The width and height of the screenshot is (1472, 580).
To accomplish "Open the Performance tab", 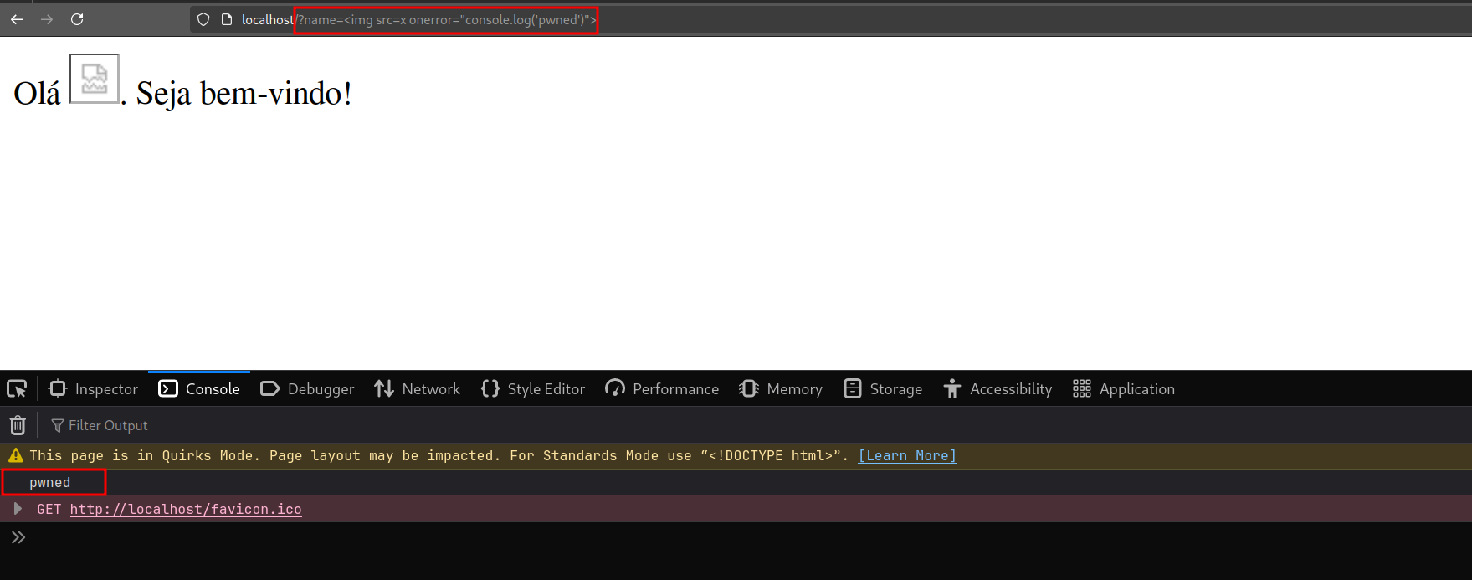I will tap(662, 389).
